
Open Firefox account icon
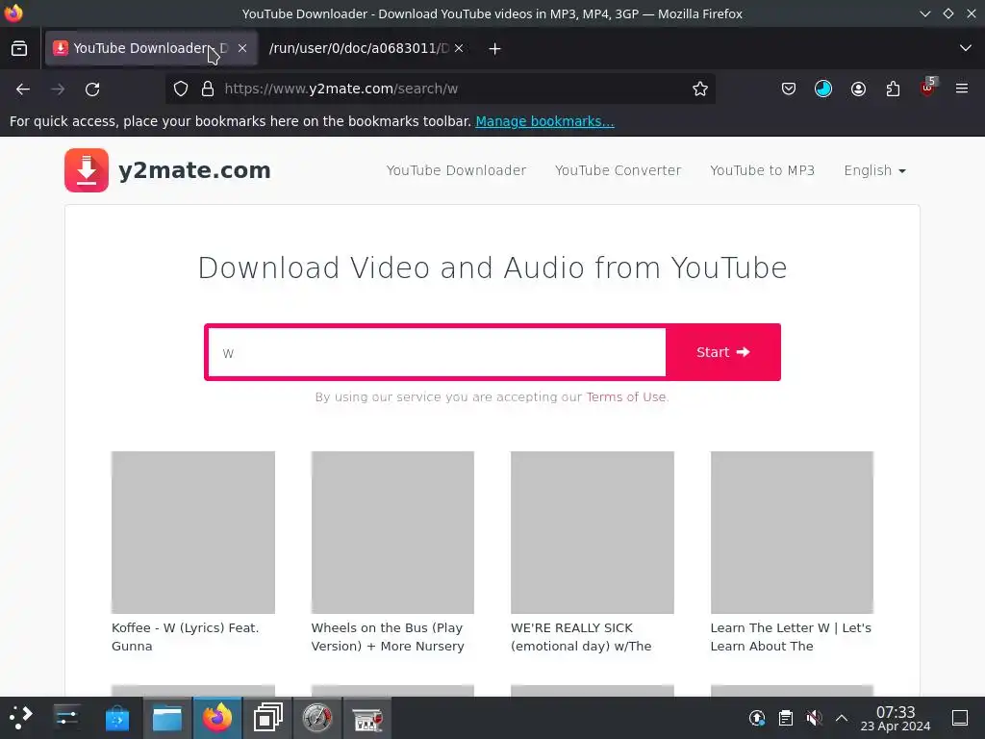(858, 89)
